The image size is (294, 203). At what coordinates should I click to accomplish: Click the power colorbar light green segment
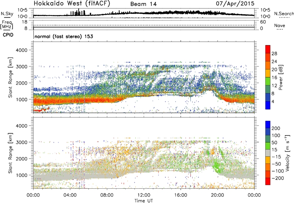pos(268,81)
